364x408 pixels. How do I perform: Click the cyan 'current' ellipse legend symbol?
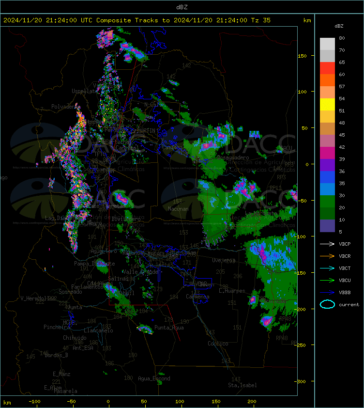[x=327, y=304]
